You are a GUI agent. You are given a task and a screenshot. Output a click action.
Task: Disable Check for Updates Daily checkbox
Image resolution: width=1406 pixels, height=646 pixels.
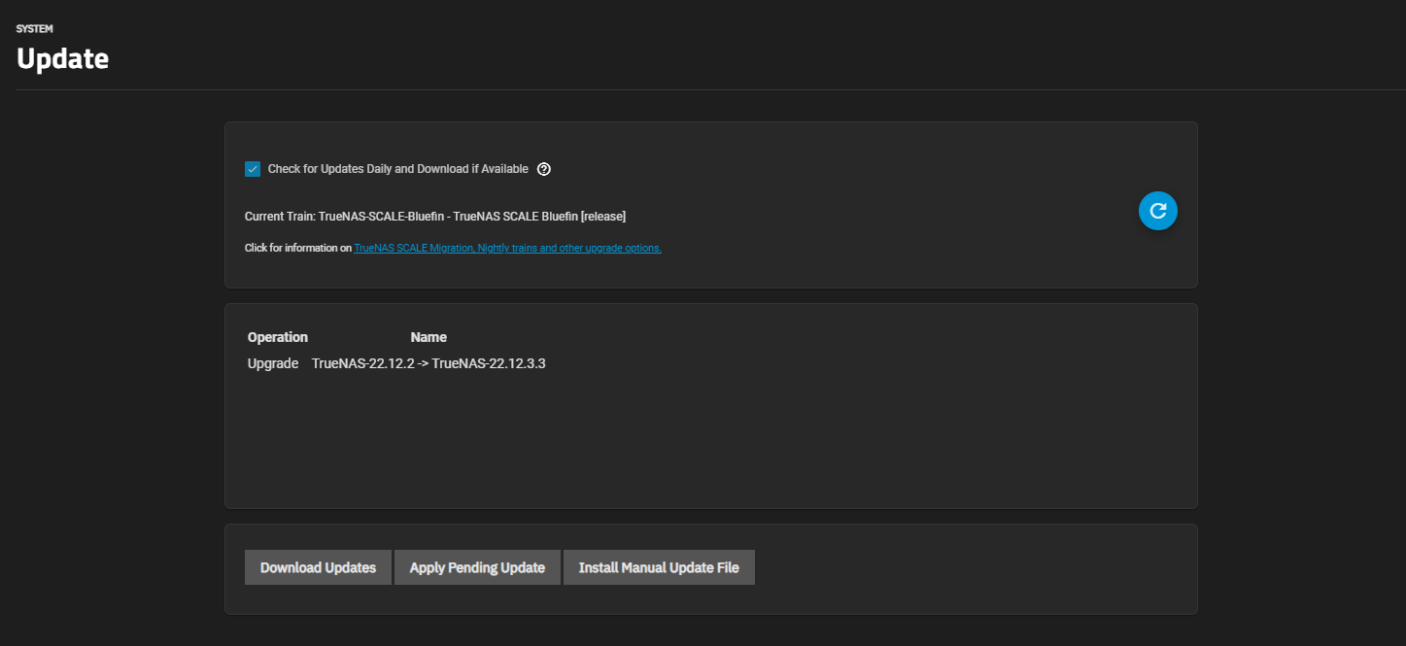click(x=253, y=169)
